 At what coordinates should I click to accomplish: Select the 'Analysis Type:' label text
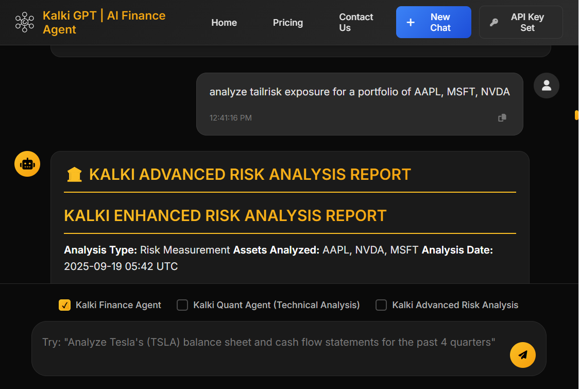[x=100, y=250]
